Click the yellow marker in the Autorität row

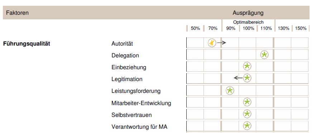(x=212, y=43)
